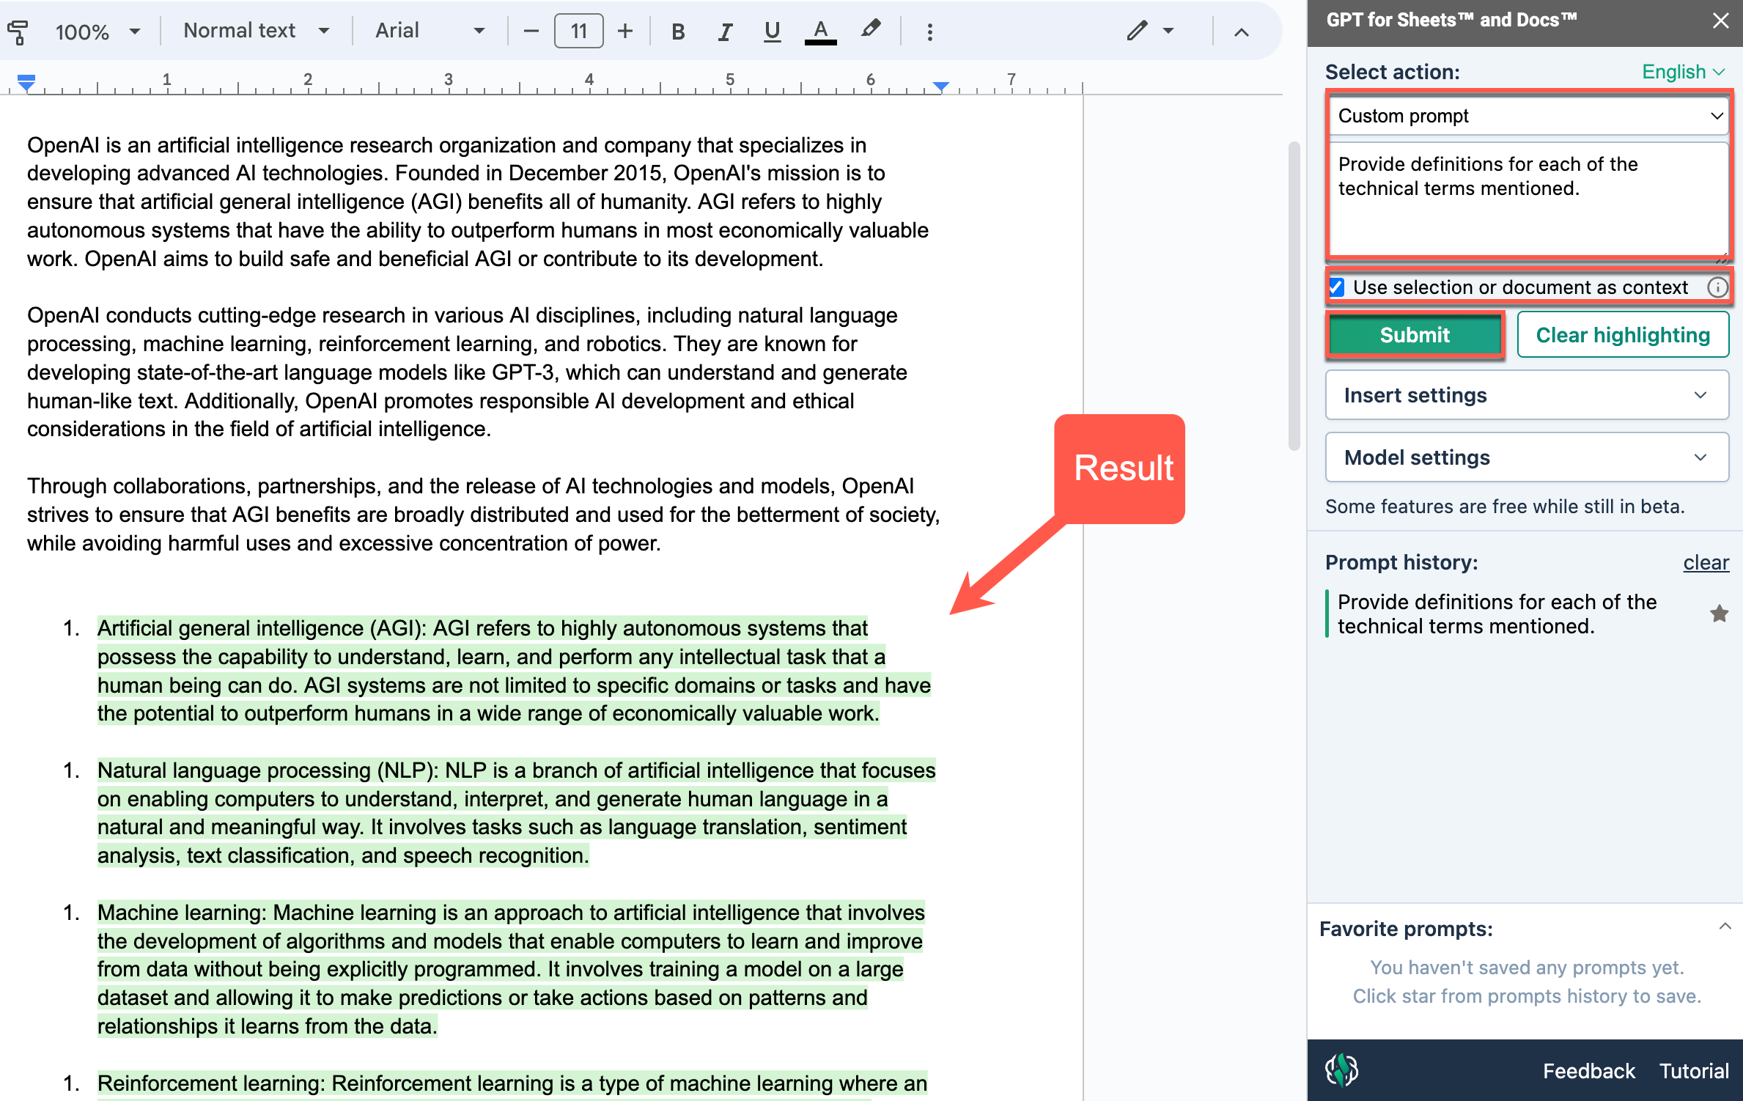Decrease font size with minus button
1743x1101 pixels.
point(531,31)
